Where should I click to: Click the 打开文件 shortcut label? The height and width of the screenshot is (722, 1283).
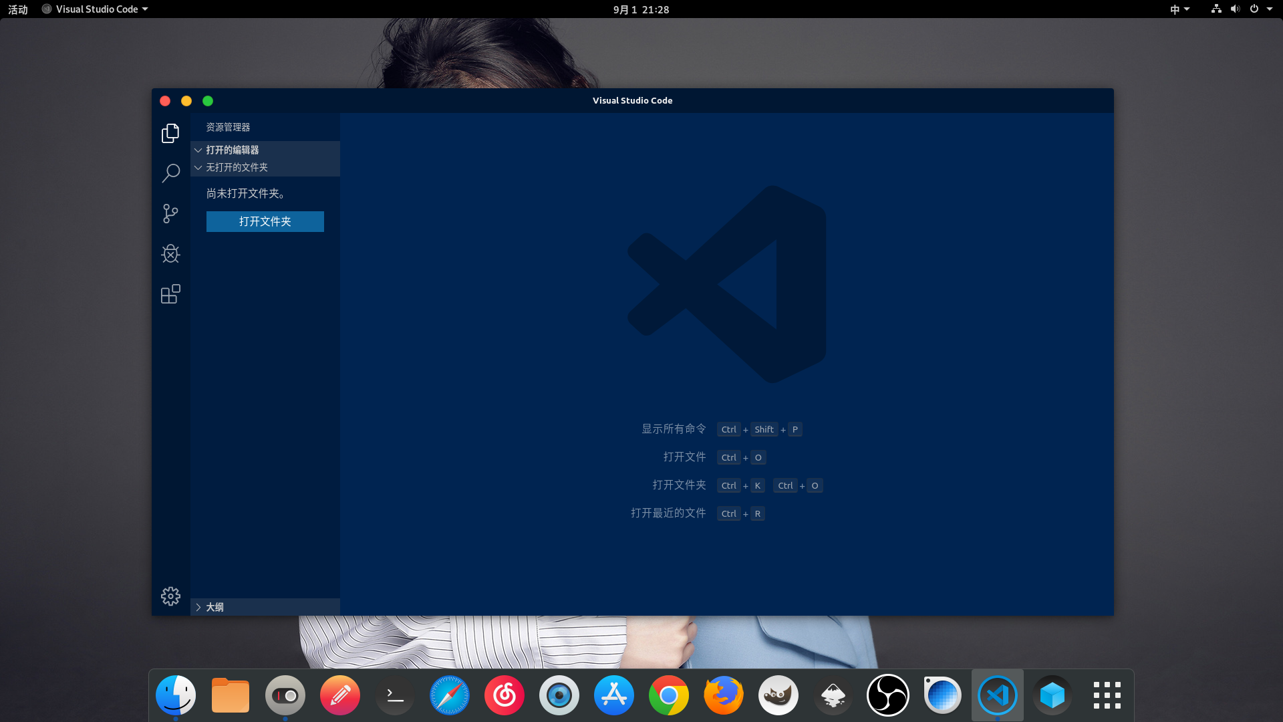click(x=684, y=457)
